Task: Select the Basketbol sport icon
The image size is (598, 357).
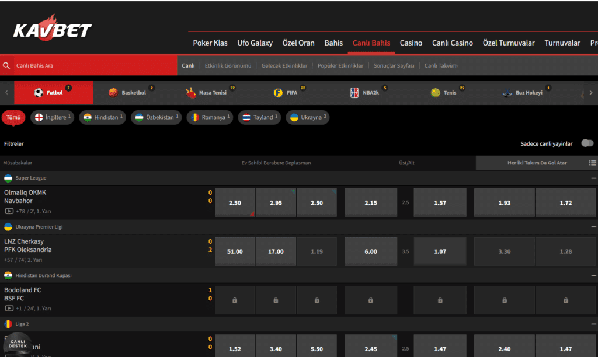Action: tap(113, 93)
